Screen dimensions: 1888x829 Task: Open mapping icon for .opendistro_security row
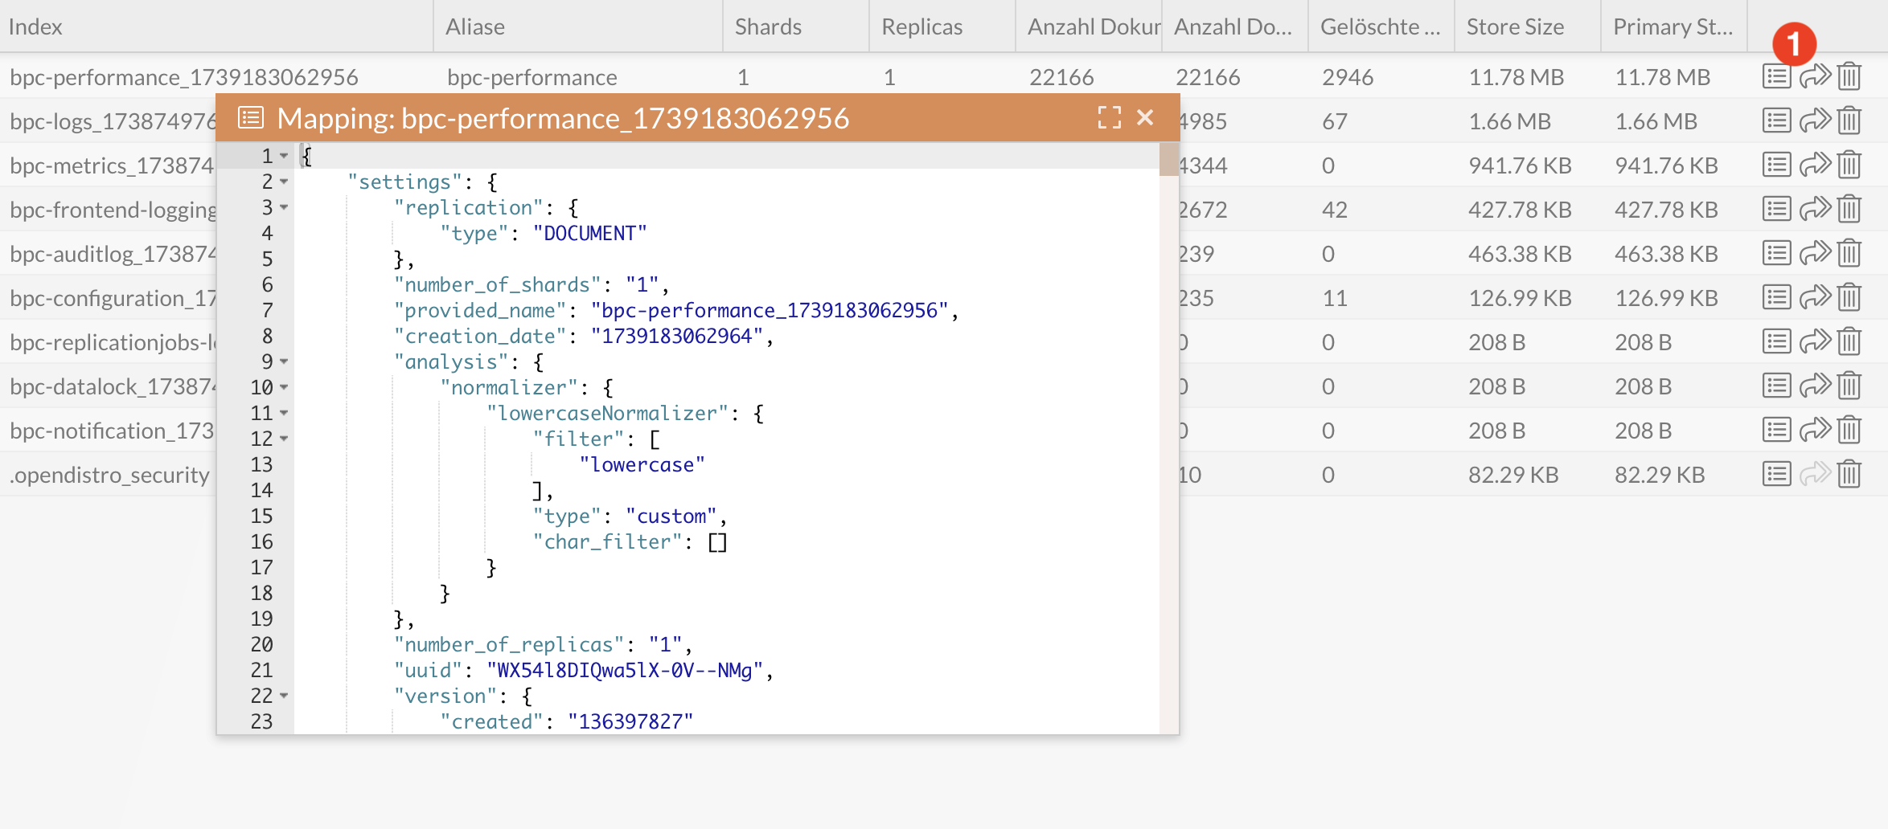[1776, 475]
